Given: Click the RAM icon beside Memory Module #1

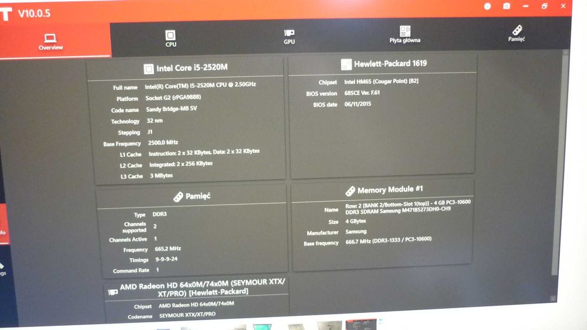Looking at the screenshot, I should 350,191.
